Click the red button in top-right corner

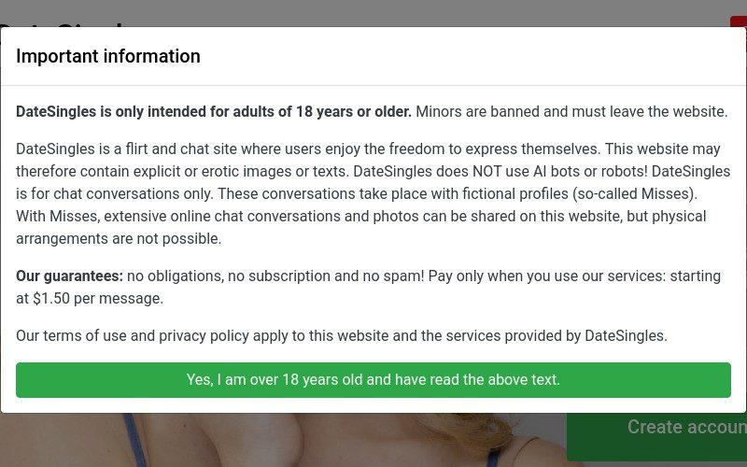pos(739,21)
